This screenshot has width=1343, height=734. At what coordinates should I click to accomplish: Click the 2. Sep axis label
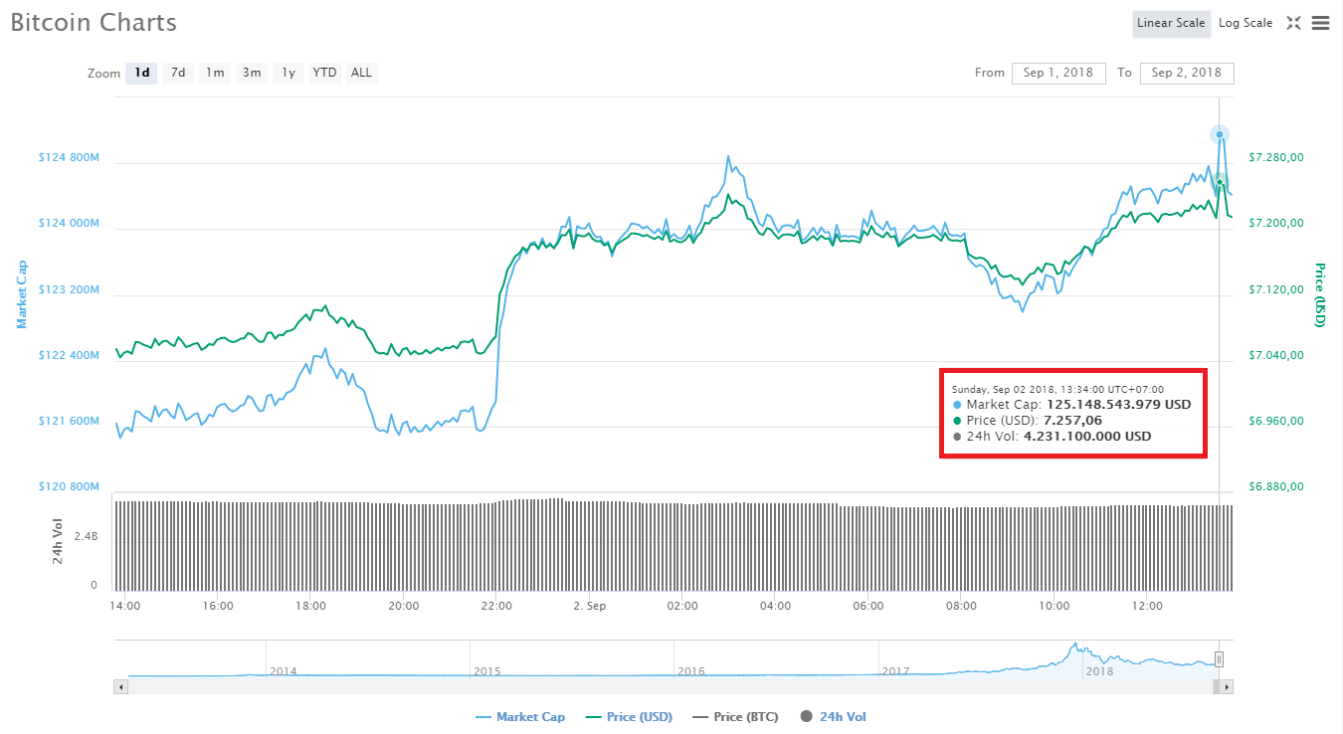pos(590,606)
